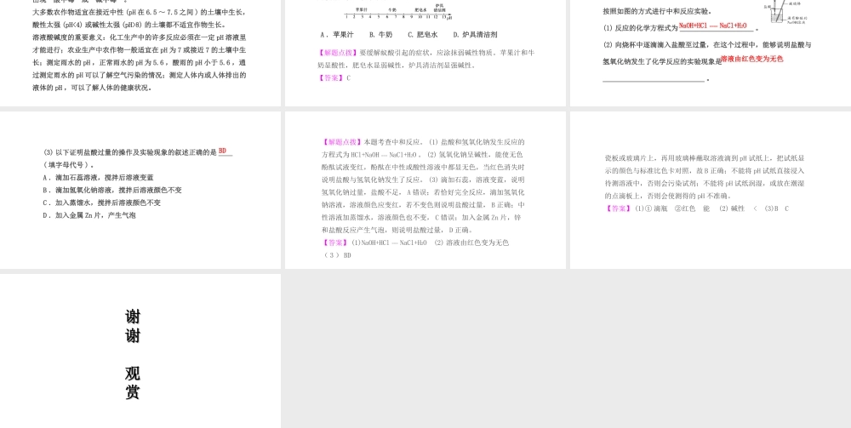Click option C．加入蒸馏水，搅拌后溶液颜色不变
The width and height of the screenshot is (851, 428).
coord(102,203)
